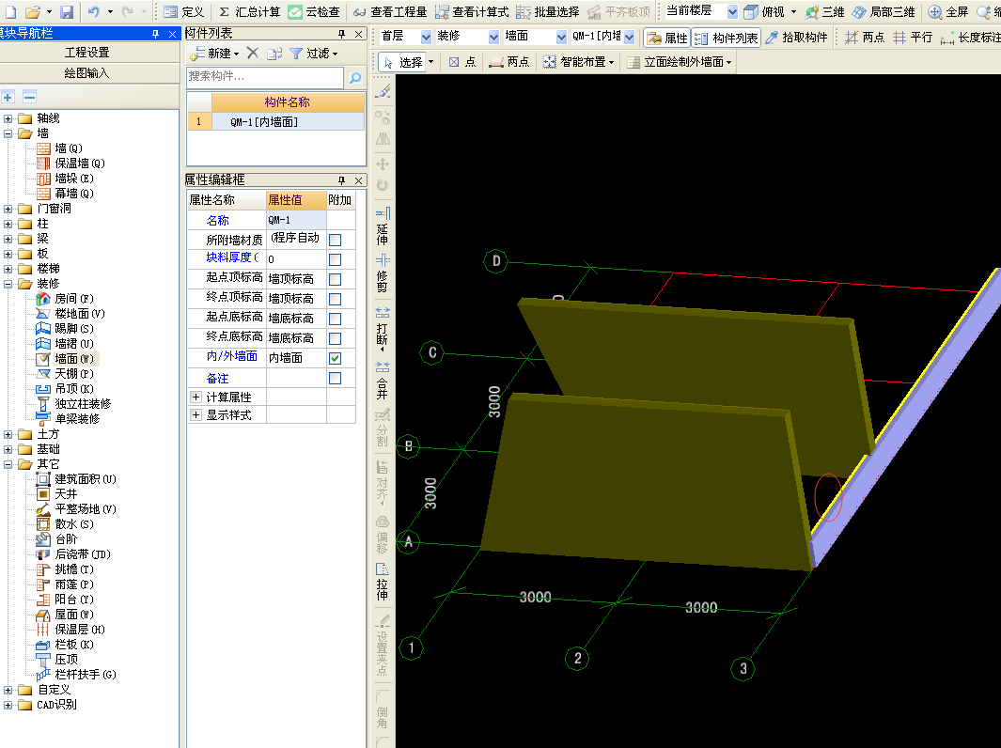Viewport: 1001px width, 748px height.
Task: Click the Save disk icon
Action: click(67, 11)
